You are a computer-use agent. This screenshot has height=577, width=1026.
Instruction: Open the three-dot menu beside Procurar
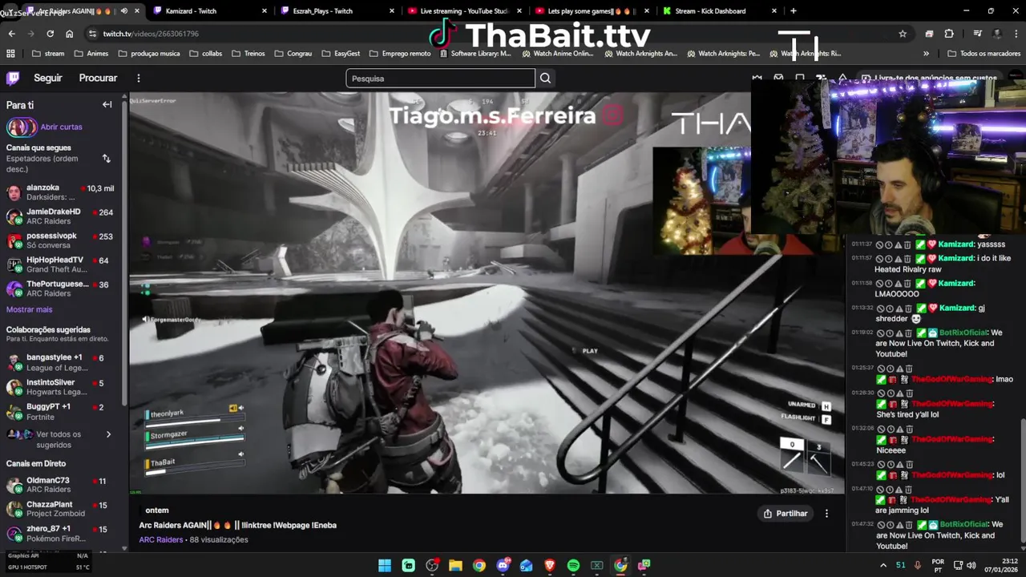click(138, 78)
